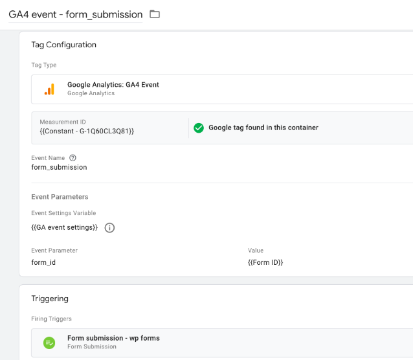Click the Measurement ID label
This screenshot has height=360, width=413.
click(x=63, y=122)
